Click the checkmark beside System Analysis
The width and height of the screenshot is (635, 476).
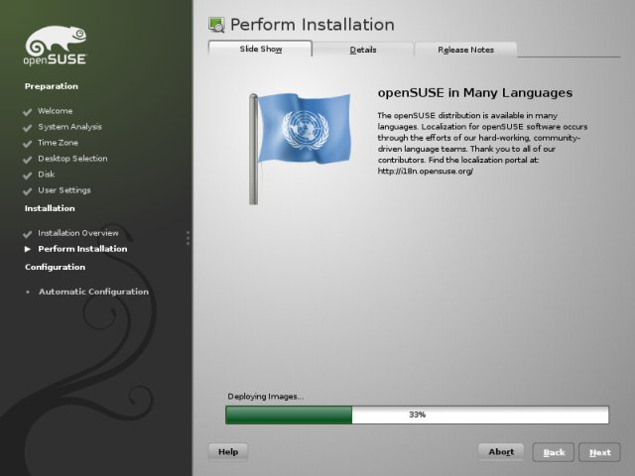coord(27,128)
